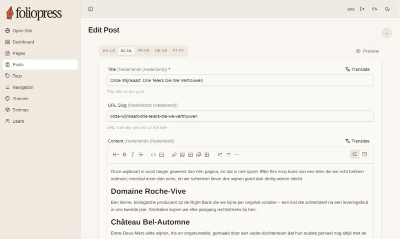Switch to dark mode with moon icon
Image resolution: width=400 pixels, height=239 pixels.
[387, 9]
